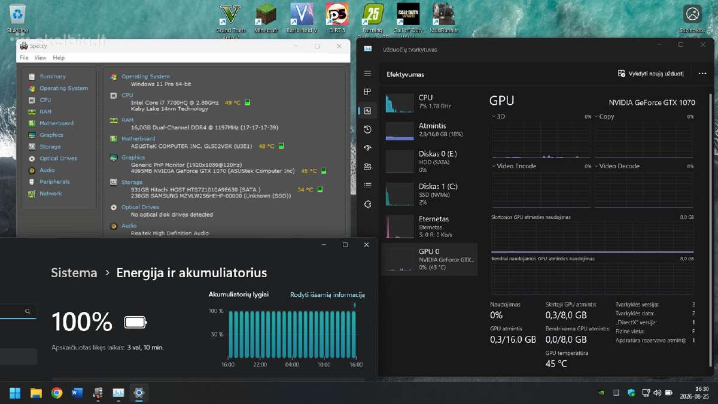
Task: Open the taskbar clock showing 16:30
Action: [693, 393]
